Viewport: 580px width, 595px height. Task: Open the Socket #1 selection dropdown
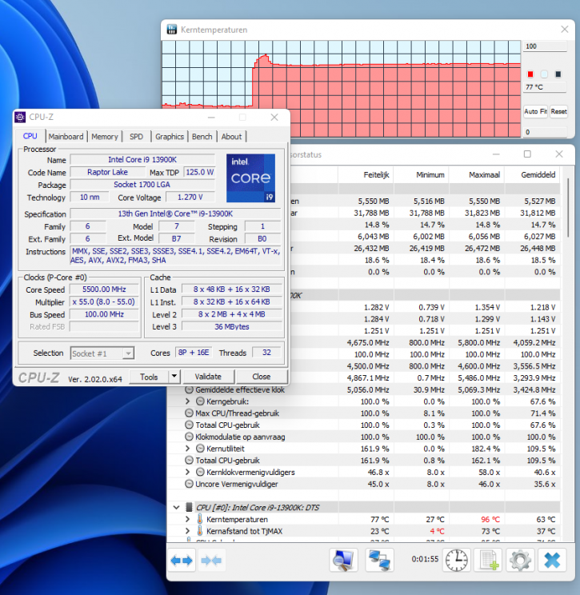tap(128, 353)
